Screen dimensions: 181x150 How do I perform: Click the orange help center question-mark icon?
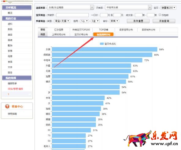coord(7,106)
